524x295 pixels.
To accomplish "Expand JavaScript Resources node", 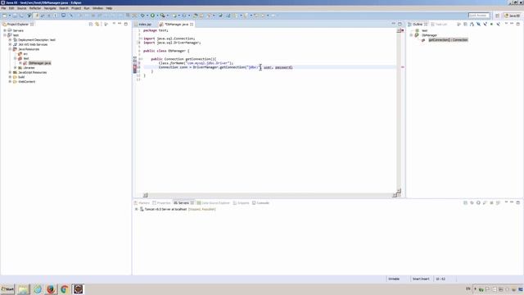I will point(10,72).
